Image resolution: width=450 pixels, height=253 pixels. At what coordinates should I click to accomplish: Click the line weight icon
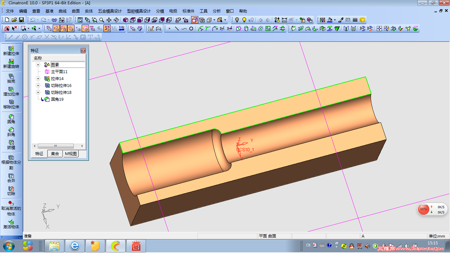point(355,20)
